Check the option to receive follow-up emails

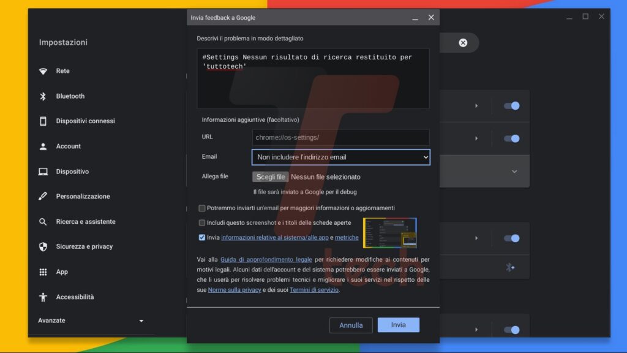pos(202,208)
